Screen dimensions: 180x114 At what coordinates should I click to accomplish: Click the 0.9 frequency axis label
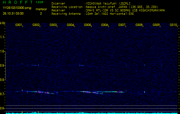(3, 65)
